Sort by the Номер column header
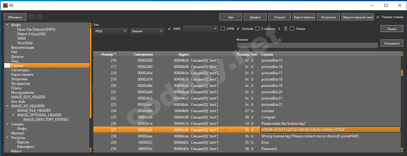Image resolution: width=407 pixels, height=156 pixels. point(105,54)
